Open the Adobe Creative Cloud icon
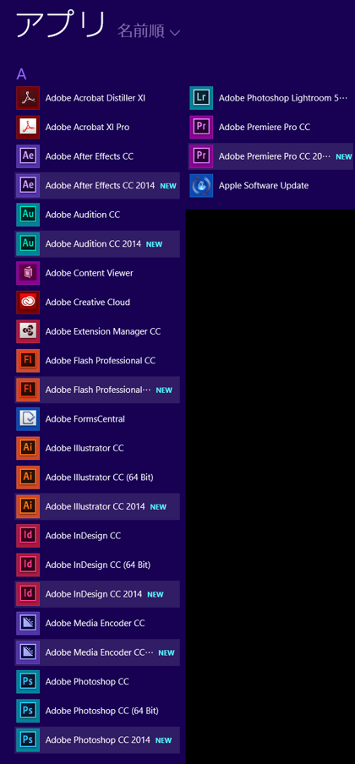355x764 pixels. [28, 303]
